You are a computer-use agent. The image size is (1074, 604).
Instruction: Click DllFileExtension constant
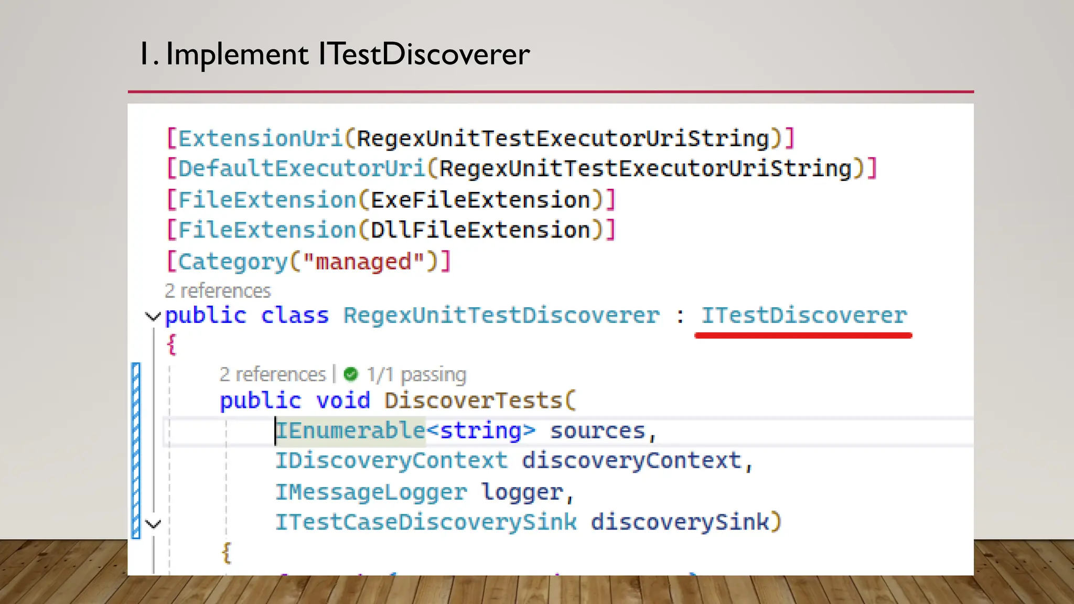click(480, 230)
